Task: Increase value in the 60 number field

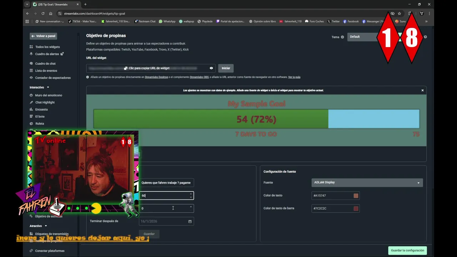Action: pos(191,194)
